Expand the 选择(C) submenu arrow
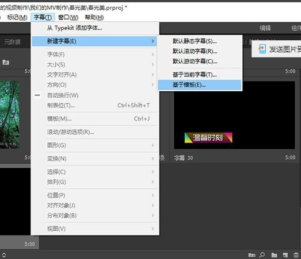Screen dimensions: 301x259 153,172
